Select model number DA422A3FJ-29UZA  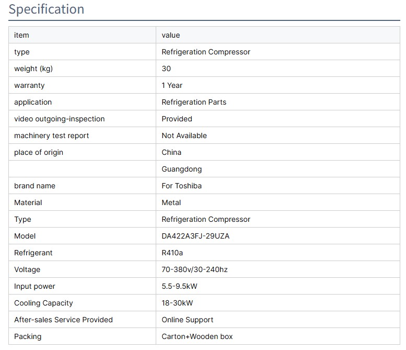point(195,236)
